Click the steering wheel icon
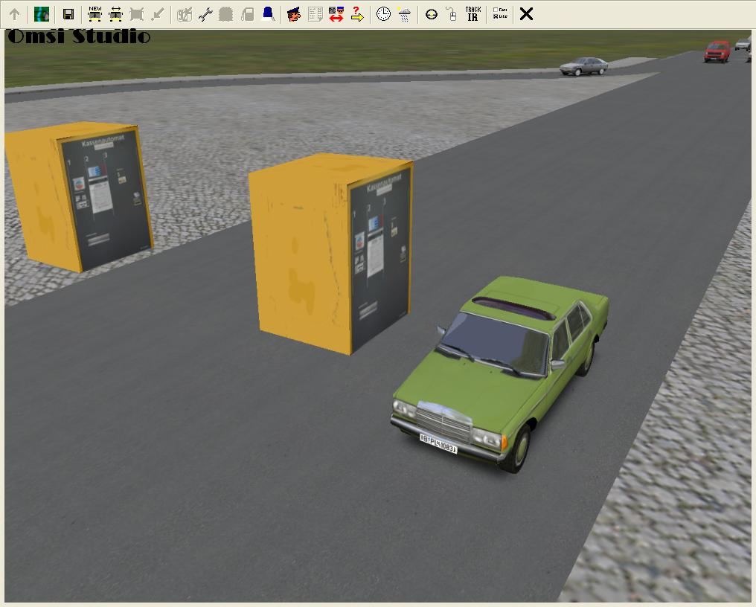756x607 pixels. [x=431, y=14]
